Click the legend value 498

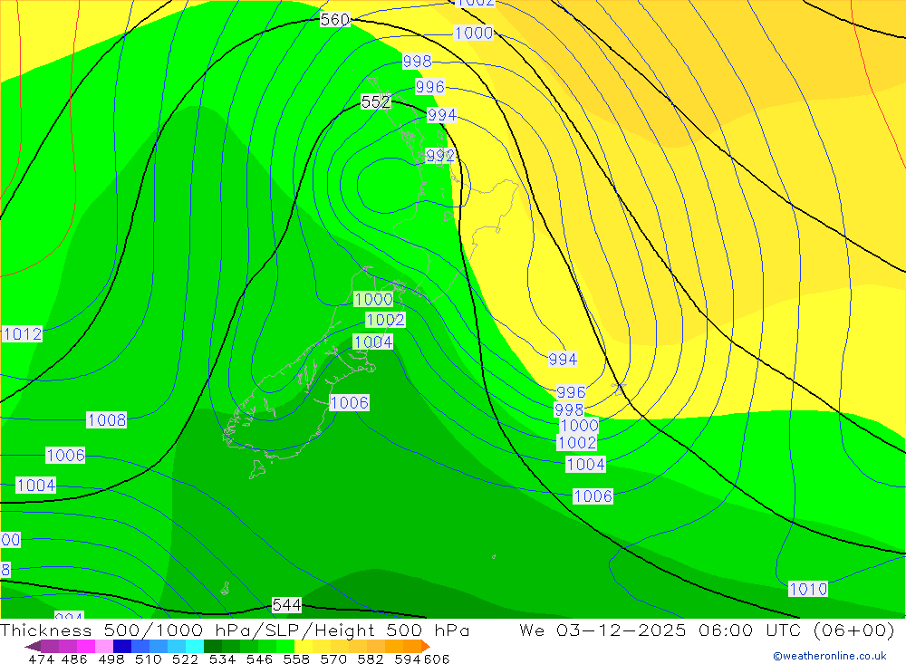tap(111, 659)
